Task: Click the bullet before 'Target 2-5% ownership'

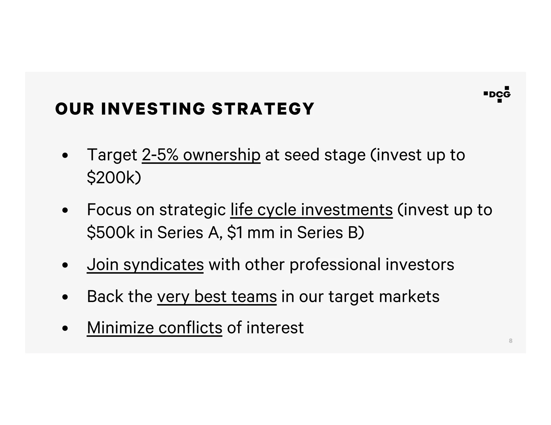Action: pos(65,155)
